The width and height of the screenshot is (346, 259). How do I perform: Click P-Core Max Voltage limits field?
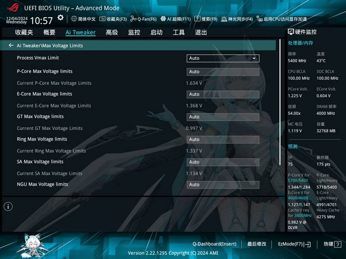tap(223, 72)
